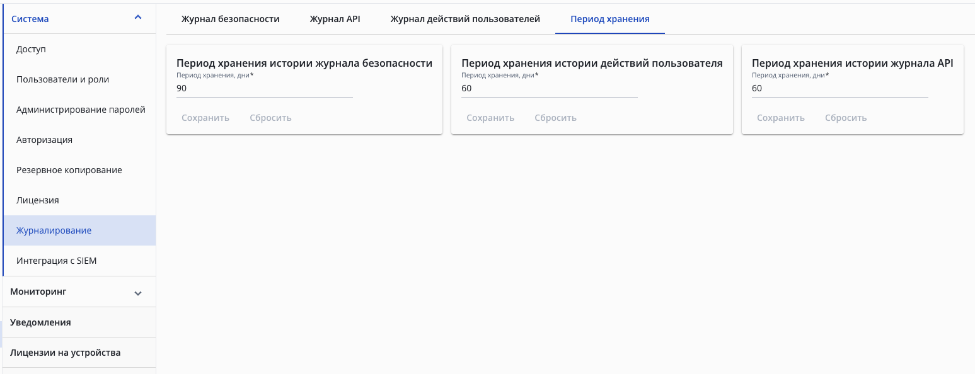
Task: Collapse the Система section chevron
Action: click(138, 18)
